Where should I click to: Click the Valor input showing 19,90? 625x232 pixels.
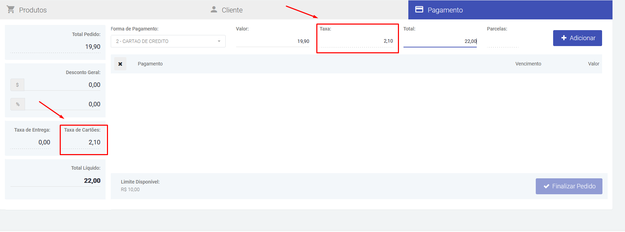[x=273, y=41]
